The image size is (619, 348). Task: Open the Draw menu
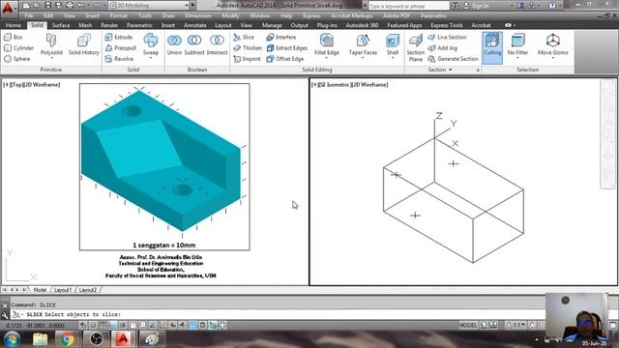pyautogui.click(x=168, y=15)
